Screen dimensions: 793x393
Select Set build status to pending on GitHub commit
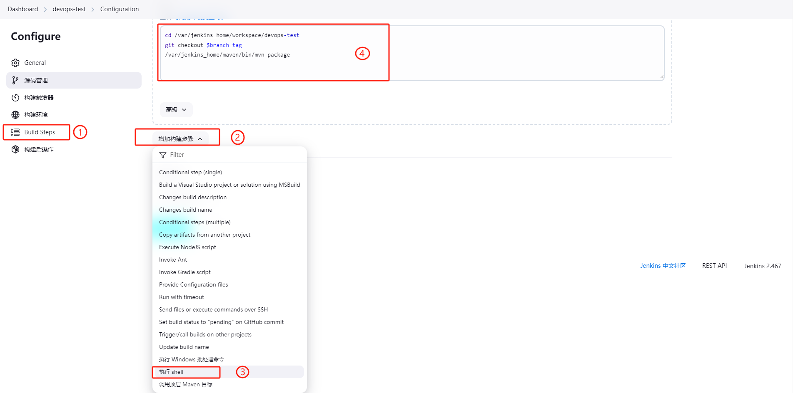pyautogui.click(x=229, y=322)
